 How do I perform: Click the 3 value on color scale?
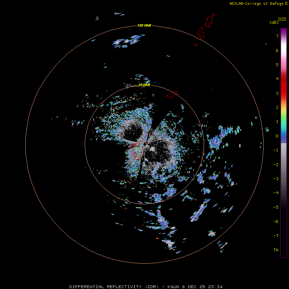point(277,93)
